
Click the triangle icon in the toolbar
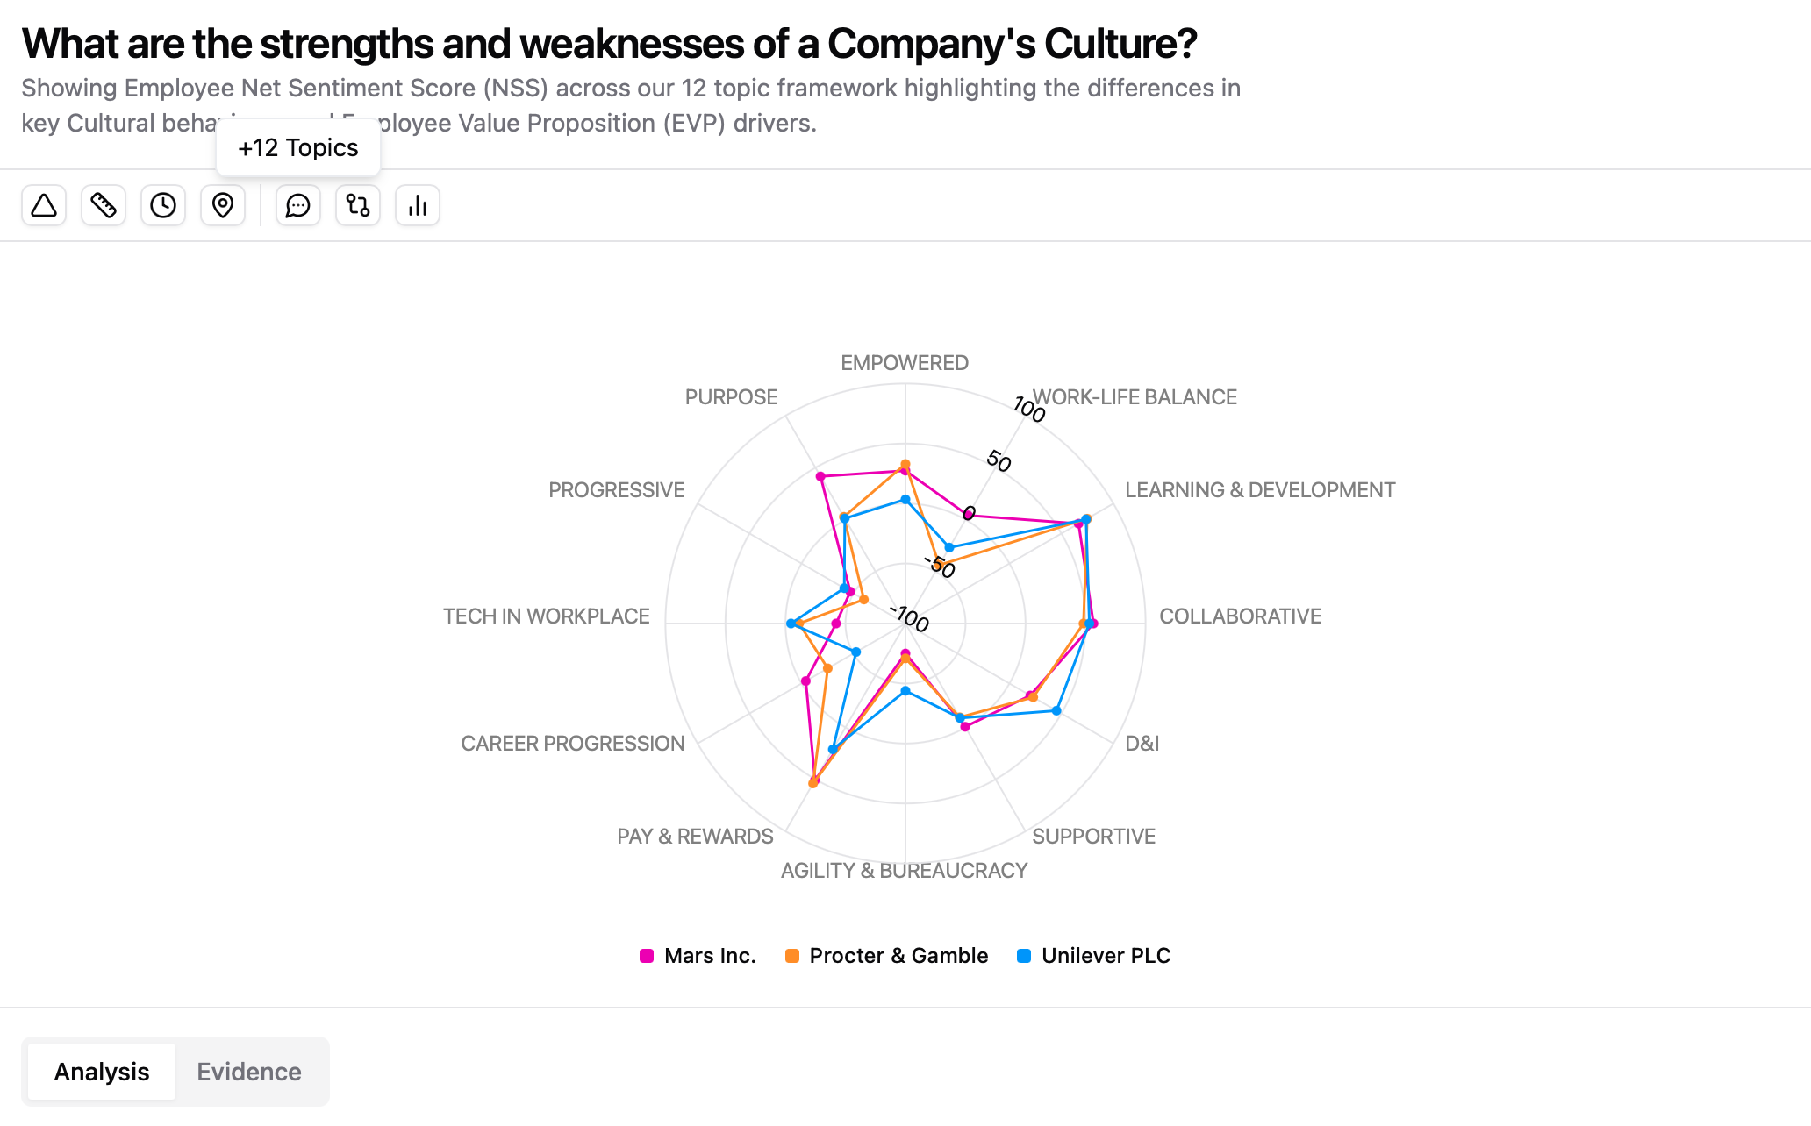[x=44, y=206]
